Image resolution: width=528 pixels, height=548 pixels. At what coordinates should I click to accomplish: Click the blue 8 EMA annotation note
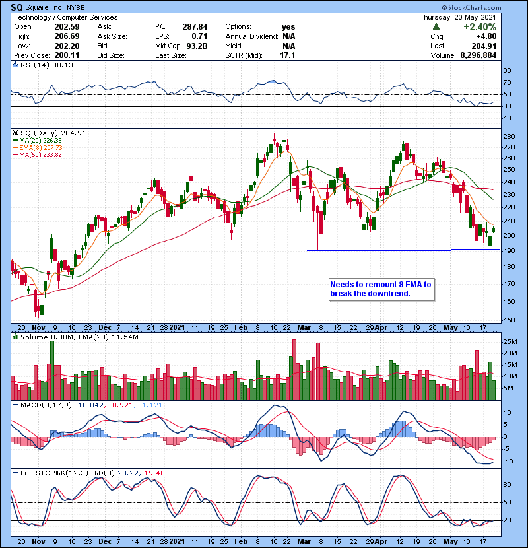coord(381,289)
